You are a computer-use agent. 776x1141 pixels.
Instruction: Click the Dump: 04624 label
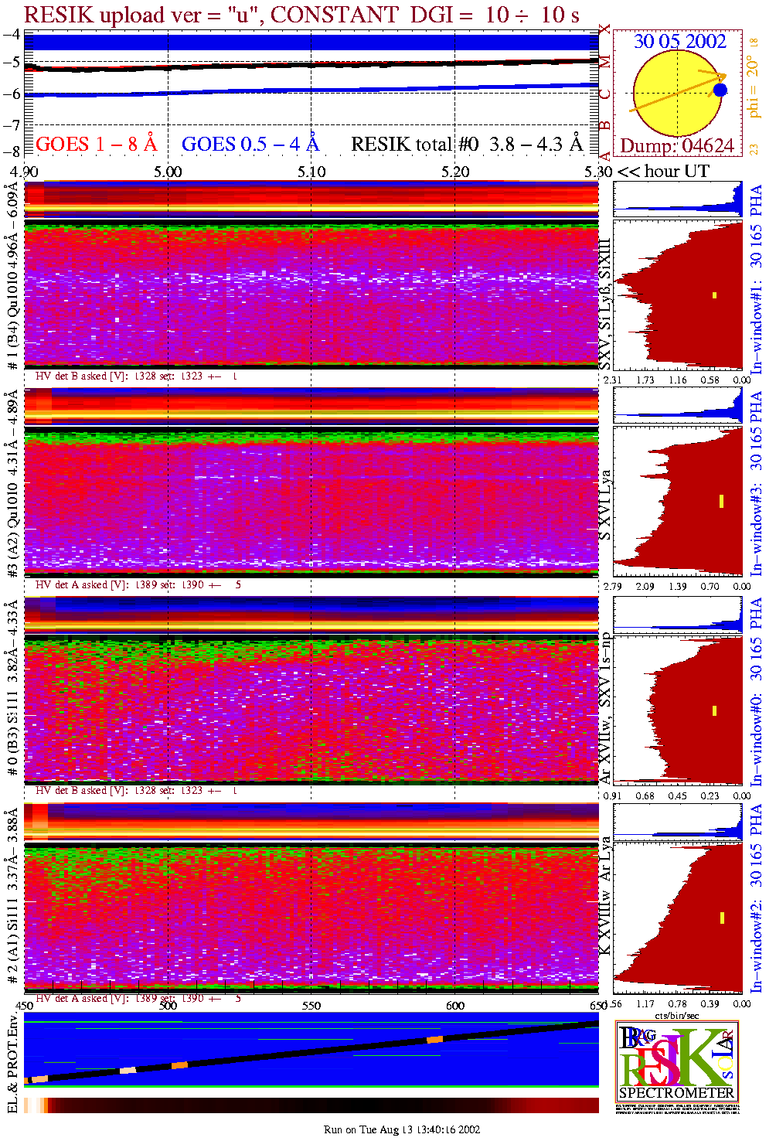677,146
